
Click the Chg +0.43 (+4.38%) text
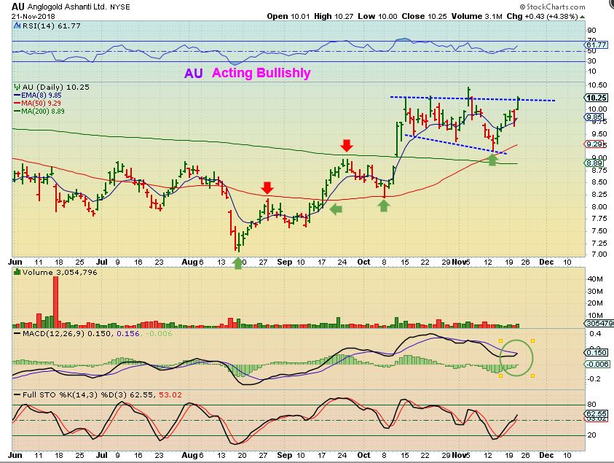543,17
